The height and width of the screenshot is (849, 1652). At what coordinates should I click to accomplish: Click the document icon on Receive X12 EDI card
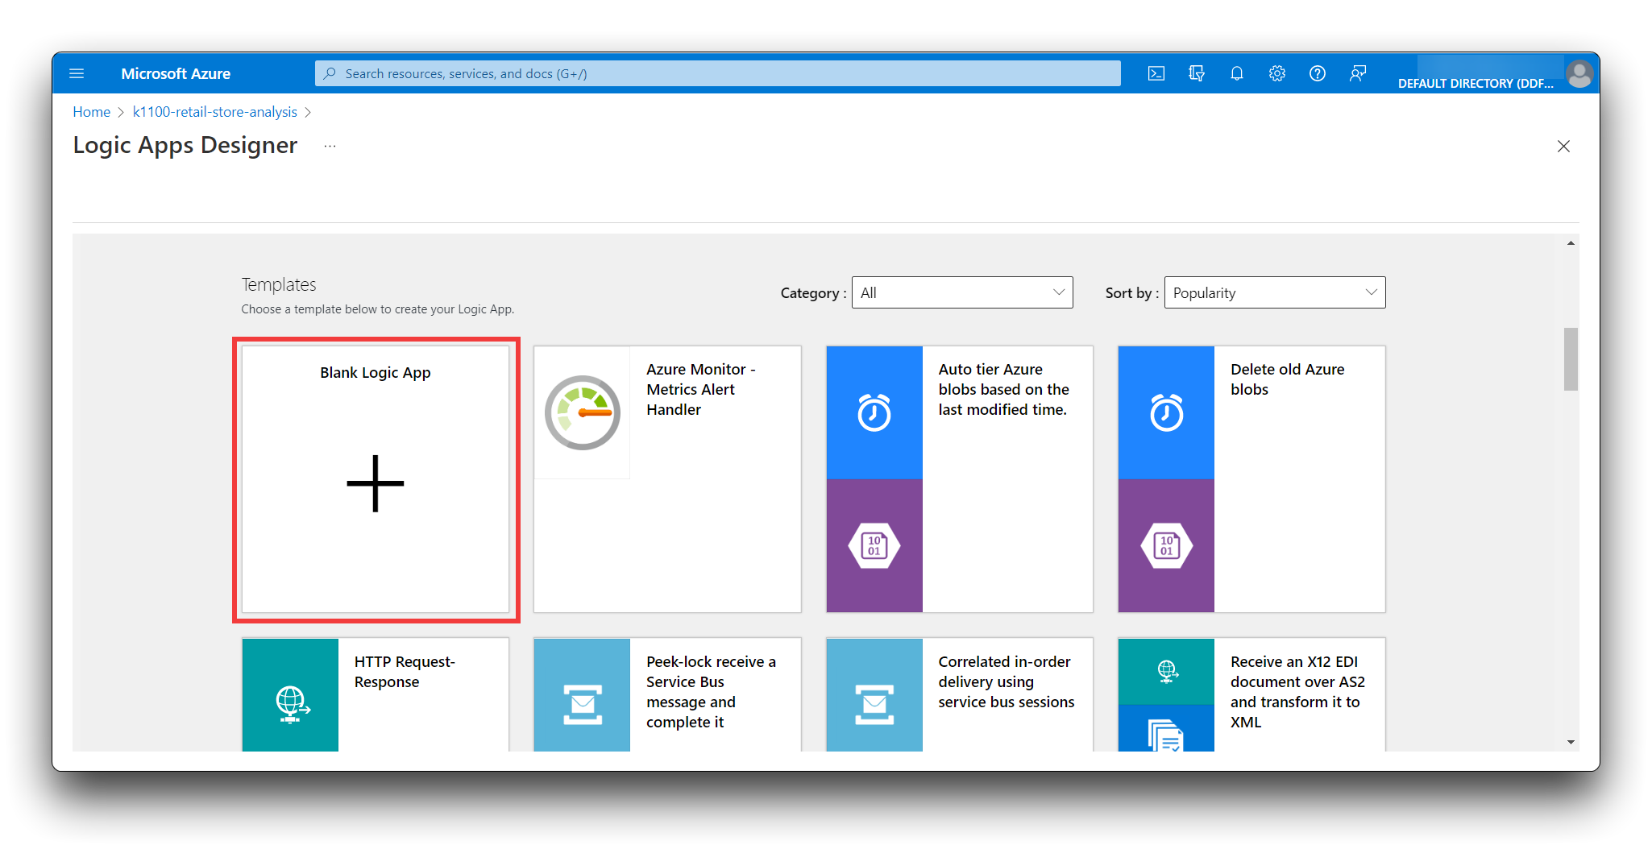click(x=1165, y=735)
